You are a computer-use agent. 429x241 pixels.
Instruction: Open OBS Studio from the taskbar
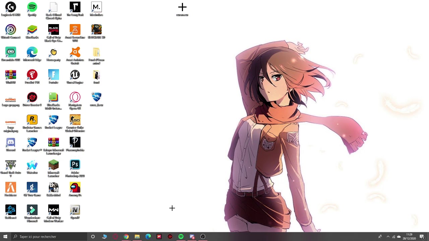click(203, 237)
